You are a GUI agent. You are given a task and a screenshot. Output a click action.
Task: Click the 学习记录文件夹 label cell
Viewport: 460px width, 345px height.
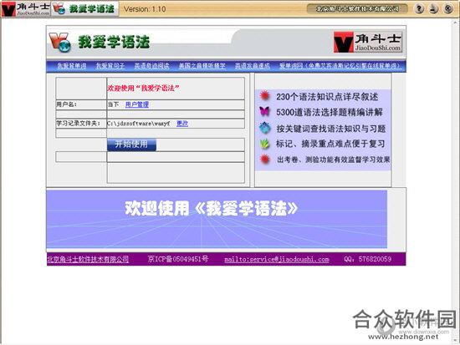tap(81, 124)
